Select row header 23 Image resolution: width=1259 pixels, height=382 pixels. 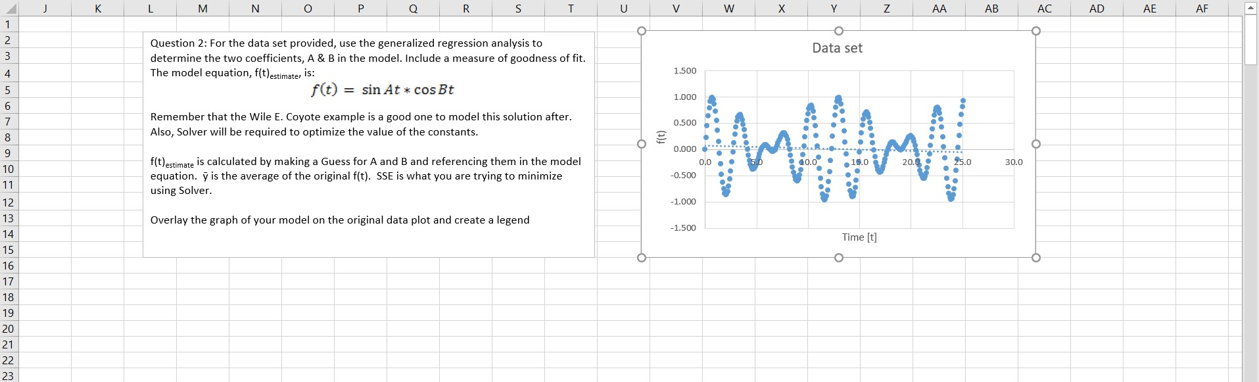[x=9, y=375]
